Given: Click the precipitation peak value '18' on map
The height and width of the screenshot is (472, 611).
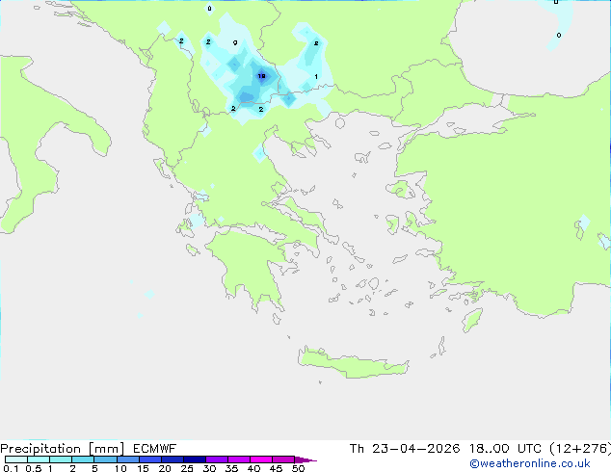Looking at the screenshot, I should pos(261,76).
